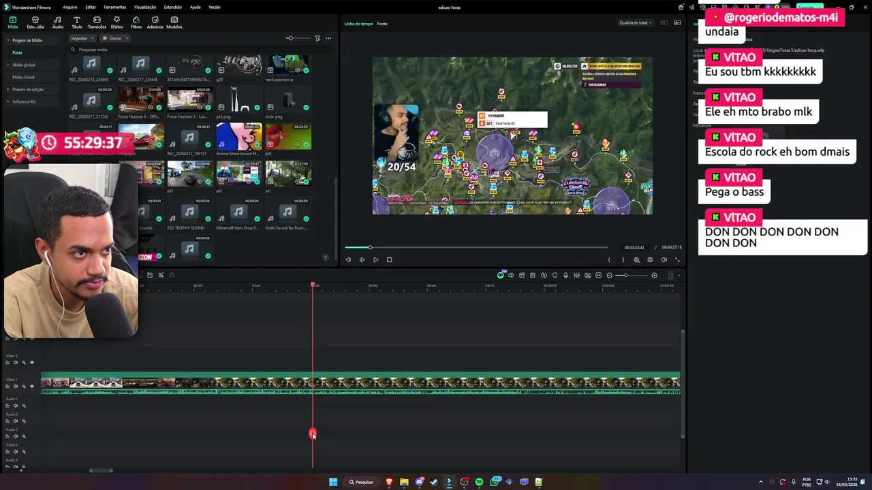Click the taskbar Pesquisar search box
The height and width of the screenshot is (490, 872).
[x=362, y=482]
